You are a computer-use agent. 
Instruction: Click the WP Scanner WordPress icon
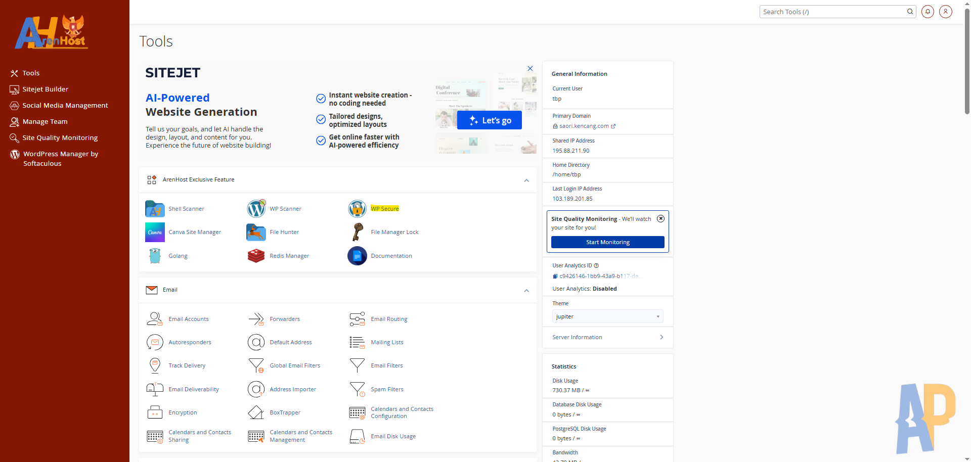click(x=256, y=209)
